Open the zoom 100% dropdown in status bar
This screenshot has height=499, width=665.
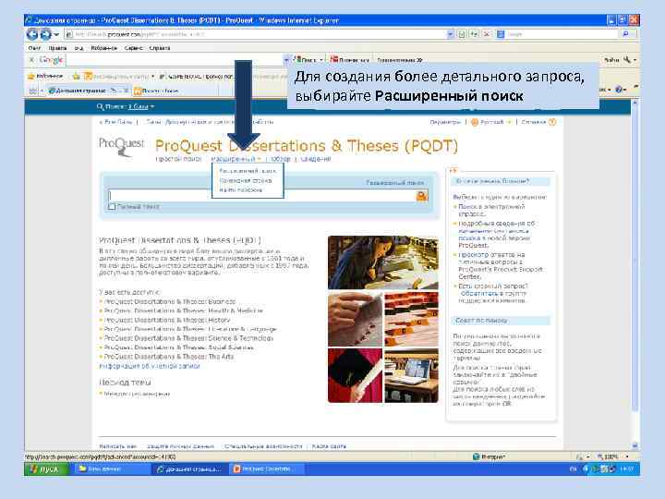point(627,457)
